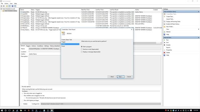Toggle Run with highest privileges checkbox

(22, 100)
